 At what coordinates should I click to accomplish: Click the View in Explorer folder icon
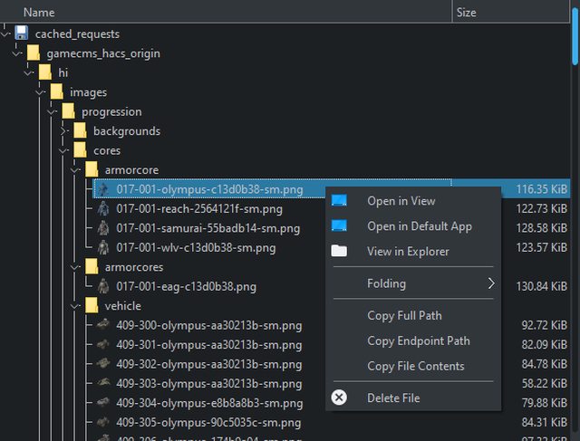click(x=339, y=251)
